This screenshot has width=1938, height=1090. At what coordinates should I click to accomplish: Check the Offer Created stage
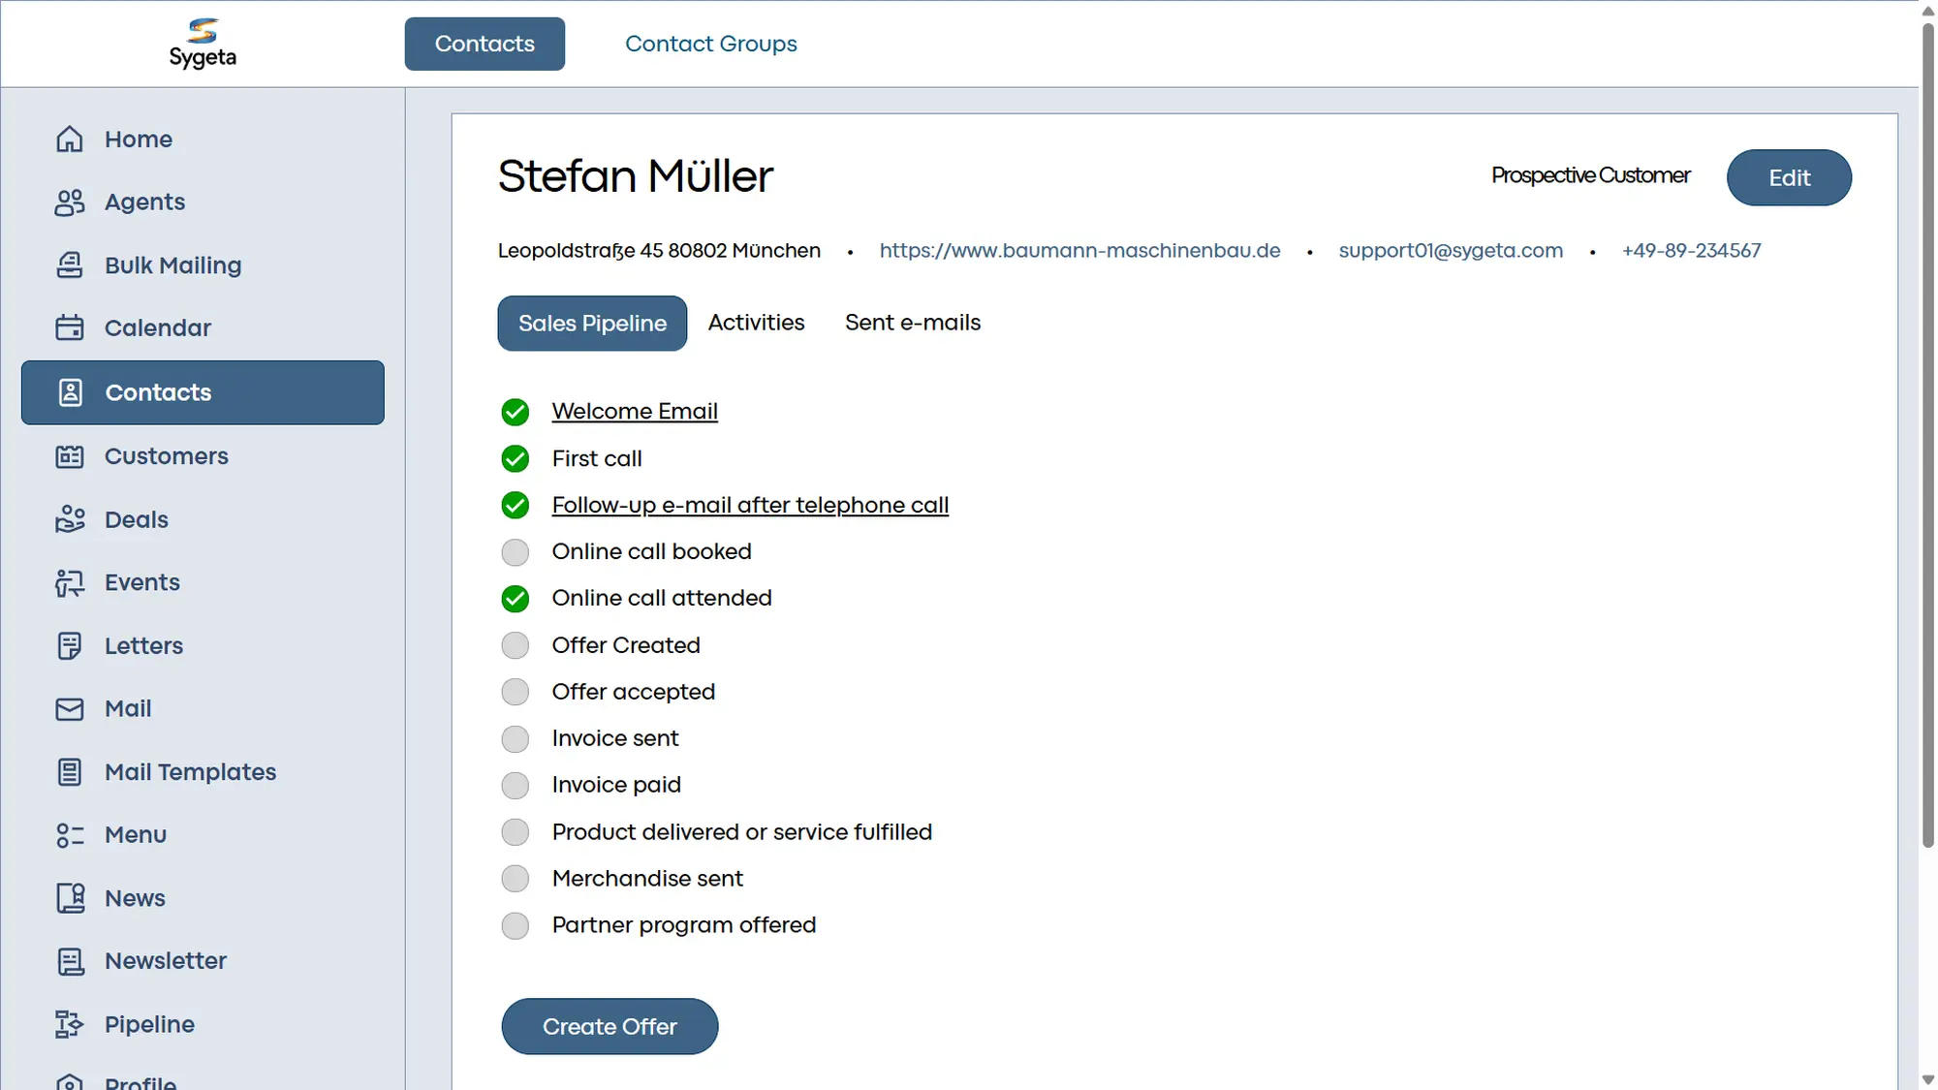(x=515, y=645)
